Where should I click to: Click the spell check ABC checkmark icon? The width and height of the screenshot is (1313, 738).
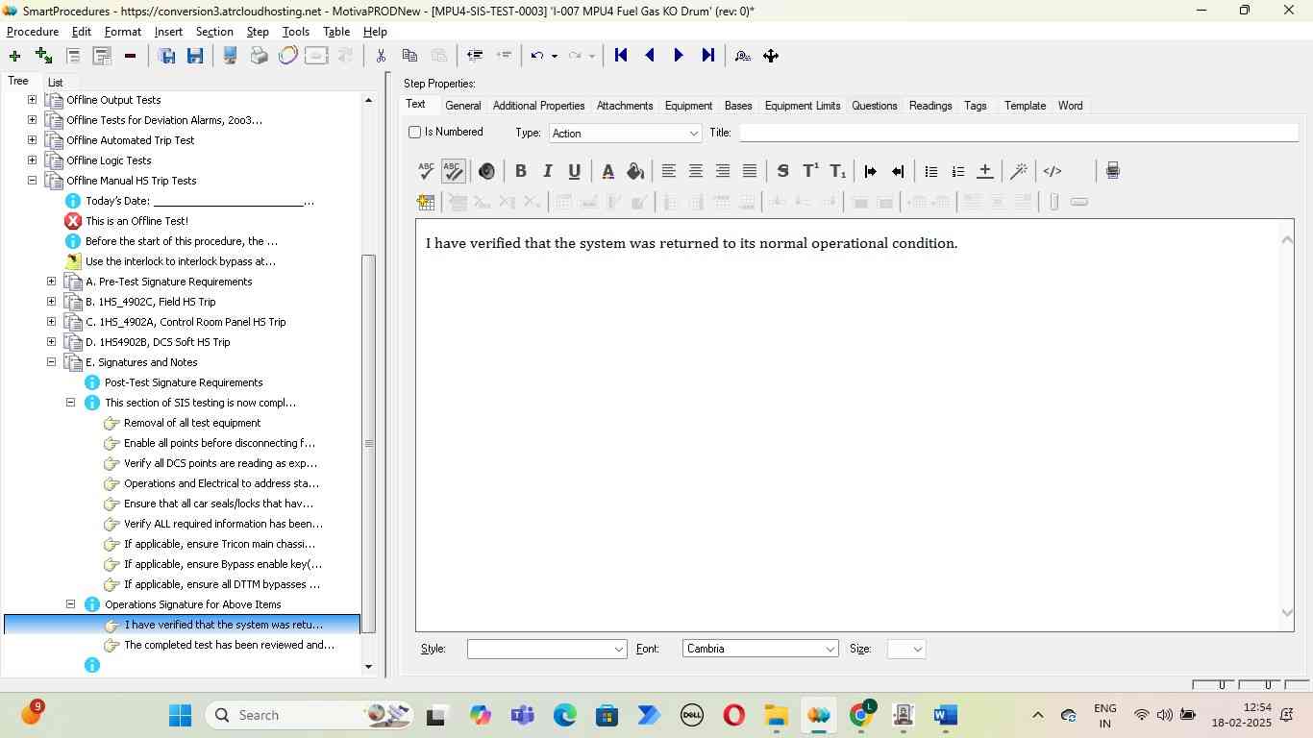tap(427, 171)
